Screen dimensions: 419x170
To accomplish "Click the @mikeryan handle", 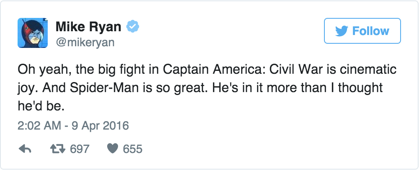I will (x=85, y=42).
